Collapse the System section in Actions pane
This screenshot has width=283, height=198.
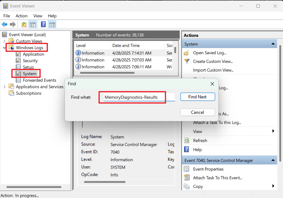273,44
